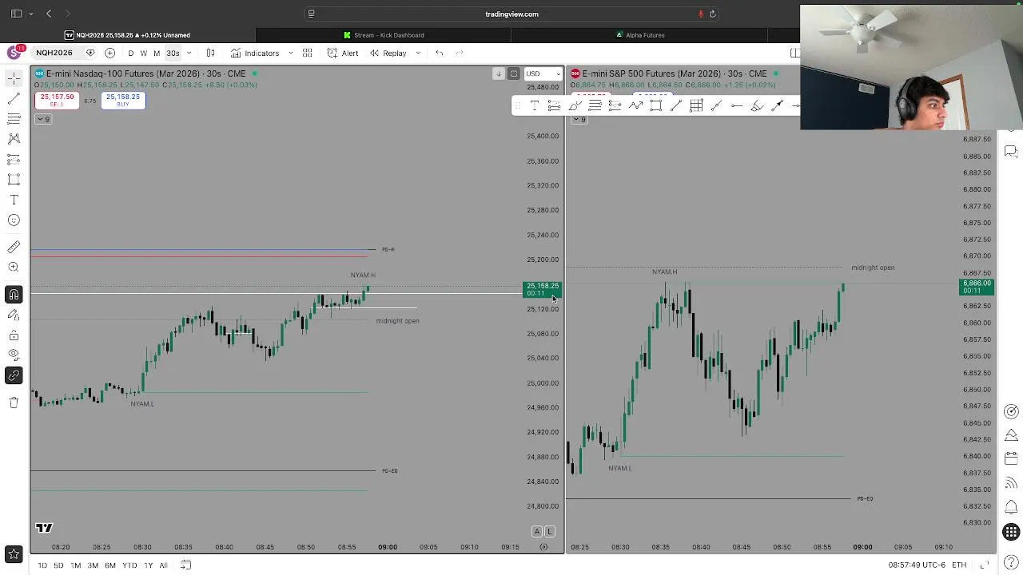
Task: Set the YTD date range
Action: [x=129, y=565]
